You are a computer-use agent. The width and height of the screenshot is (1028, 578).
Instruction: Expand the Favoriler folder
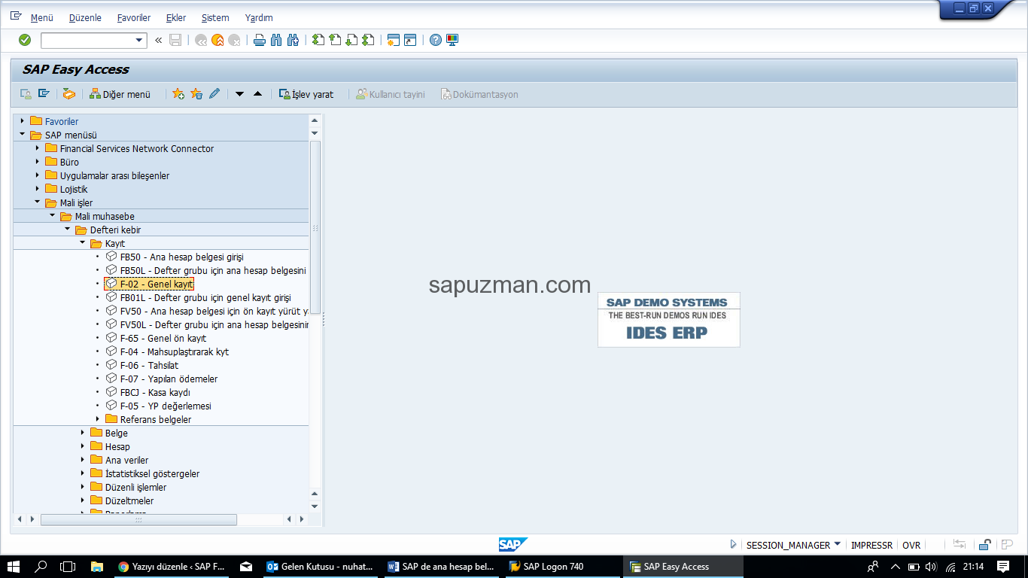tap(23, 121)
